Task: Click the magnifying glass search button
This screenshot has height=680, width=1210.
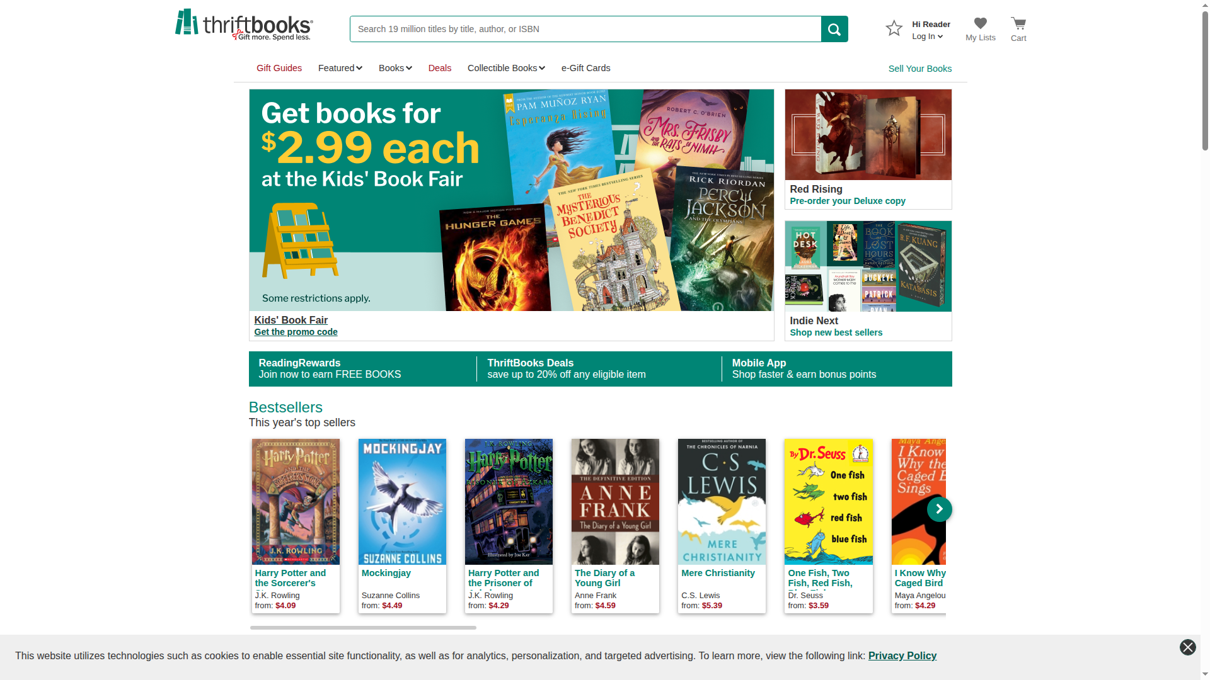Action: (x=834, y=29)
